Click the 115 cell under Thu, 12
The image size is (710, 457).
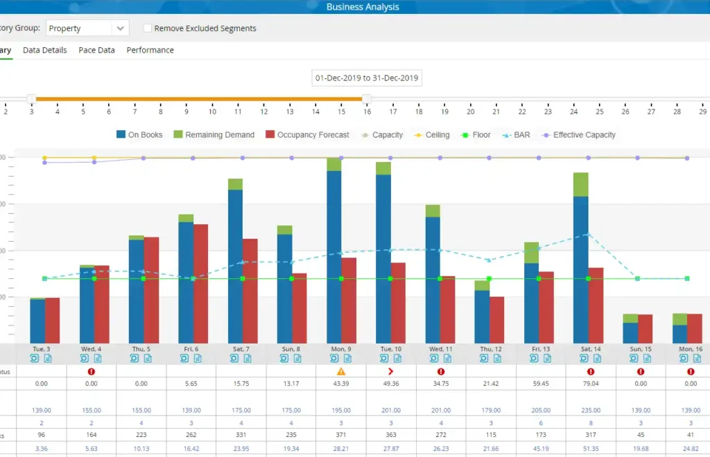[491, 435]
